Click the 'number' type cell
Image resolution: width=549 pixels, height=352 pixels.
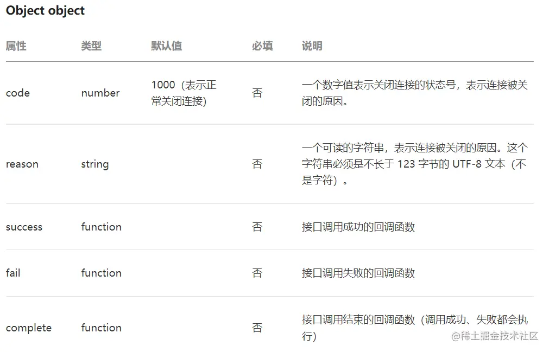(x=100, y=93)
